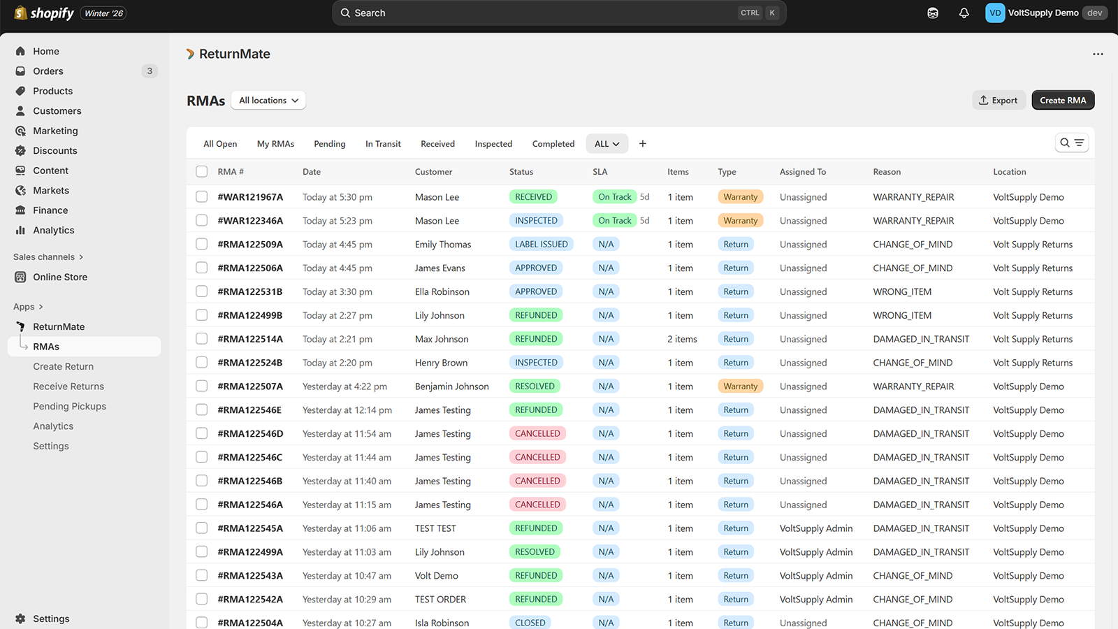Open the All locations dropdown
The height and width of the screenshot is (629, 1118).
tap(268, 101)
